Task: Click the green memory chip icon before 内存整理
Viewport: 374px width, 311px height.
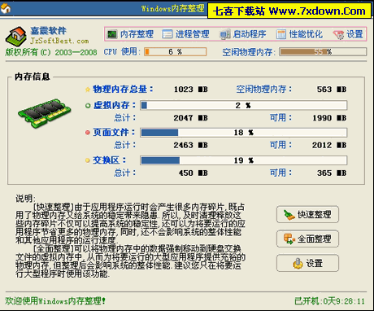Action: (112, 34)
